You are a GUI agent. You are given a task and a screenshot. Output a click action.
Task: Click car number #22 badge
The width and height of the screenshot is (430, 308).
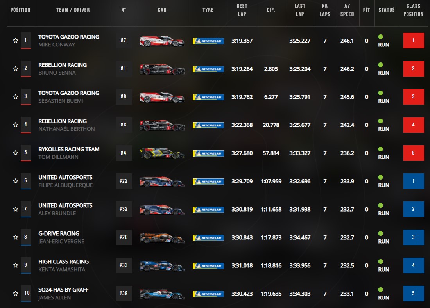tap(124, 181)
